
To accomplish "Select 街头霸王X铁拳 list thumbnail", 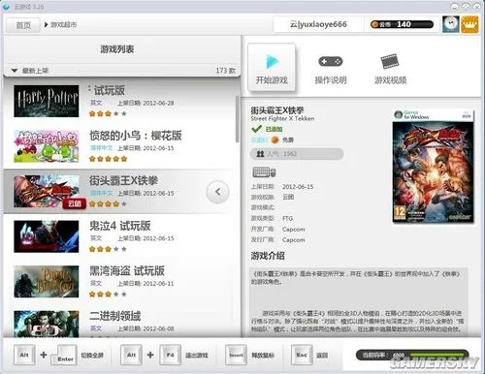I will (x=47, y=191).
